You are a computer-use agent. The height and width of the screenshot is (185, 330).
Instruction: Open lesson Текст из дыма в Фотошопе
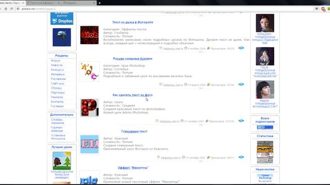133,22
